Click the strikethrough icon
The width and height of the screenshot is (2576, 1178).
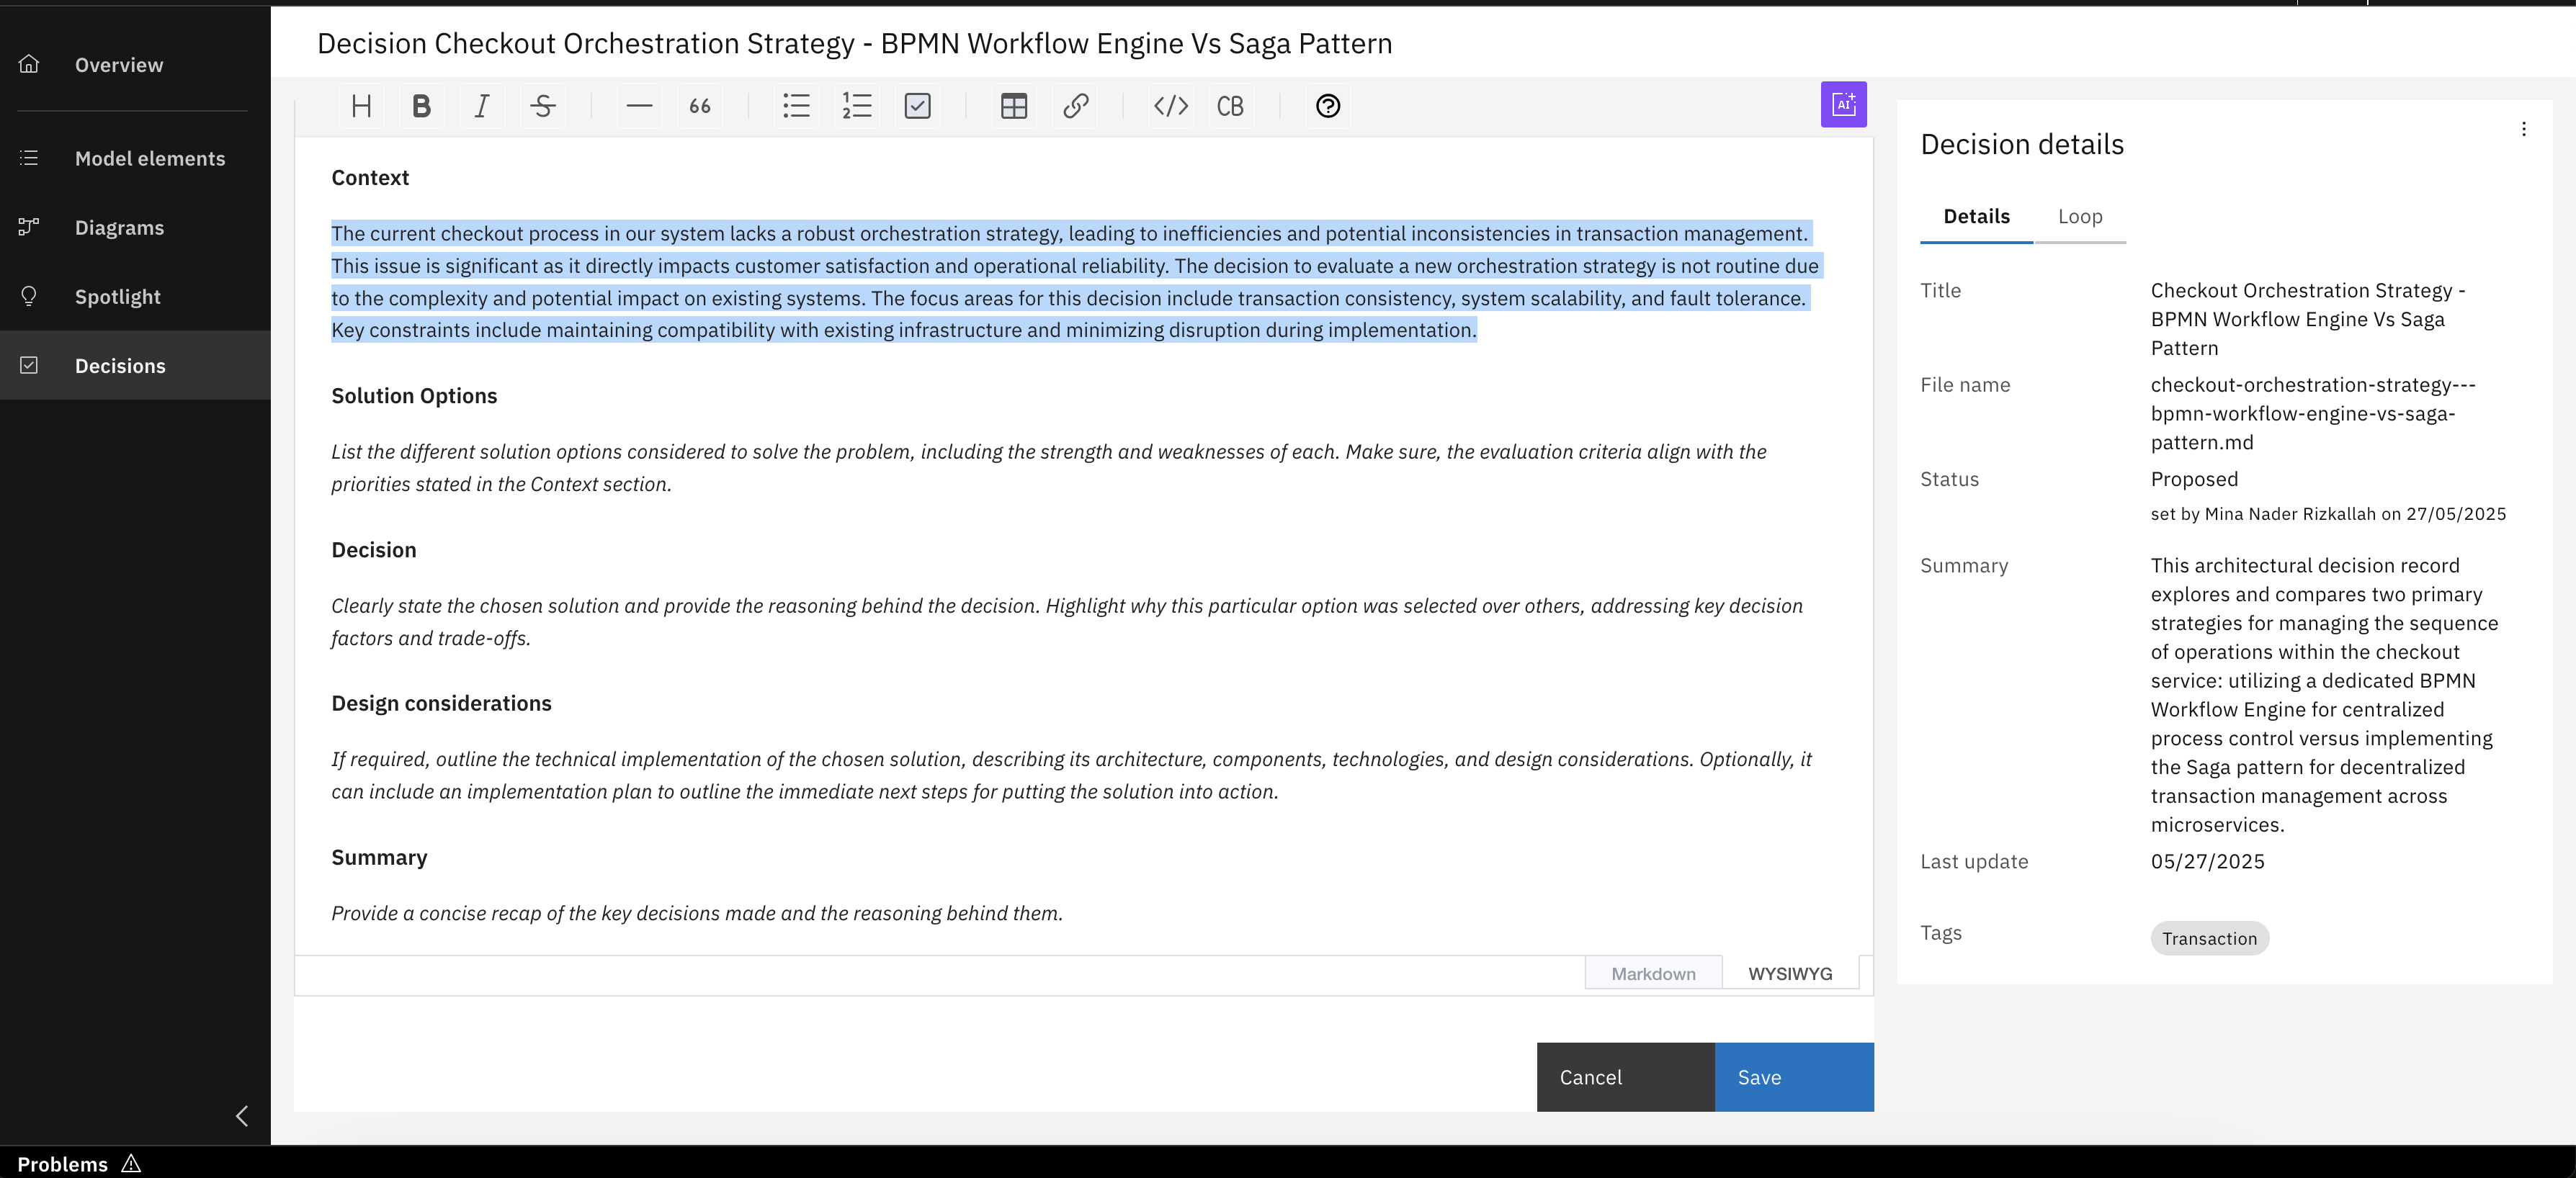pos(543,106)
